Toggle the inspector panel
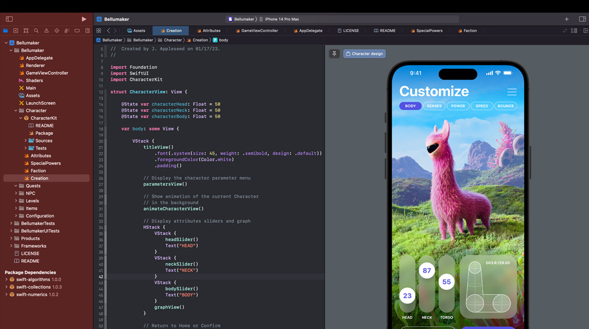The height and width of the screenshot is (329, 589). (x=582, y=19)
